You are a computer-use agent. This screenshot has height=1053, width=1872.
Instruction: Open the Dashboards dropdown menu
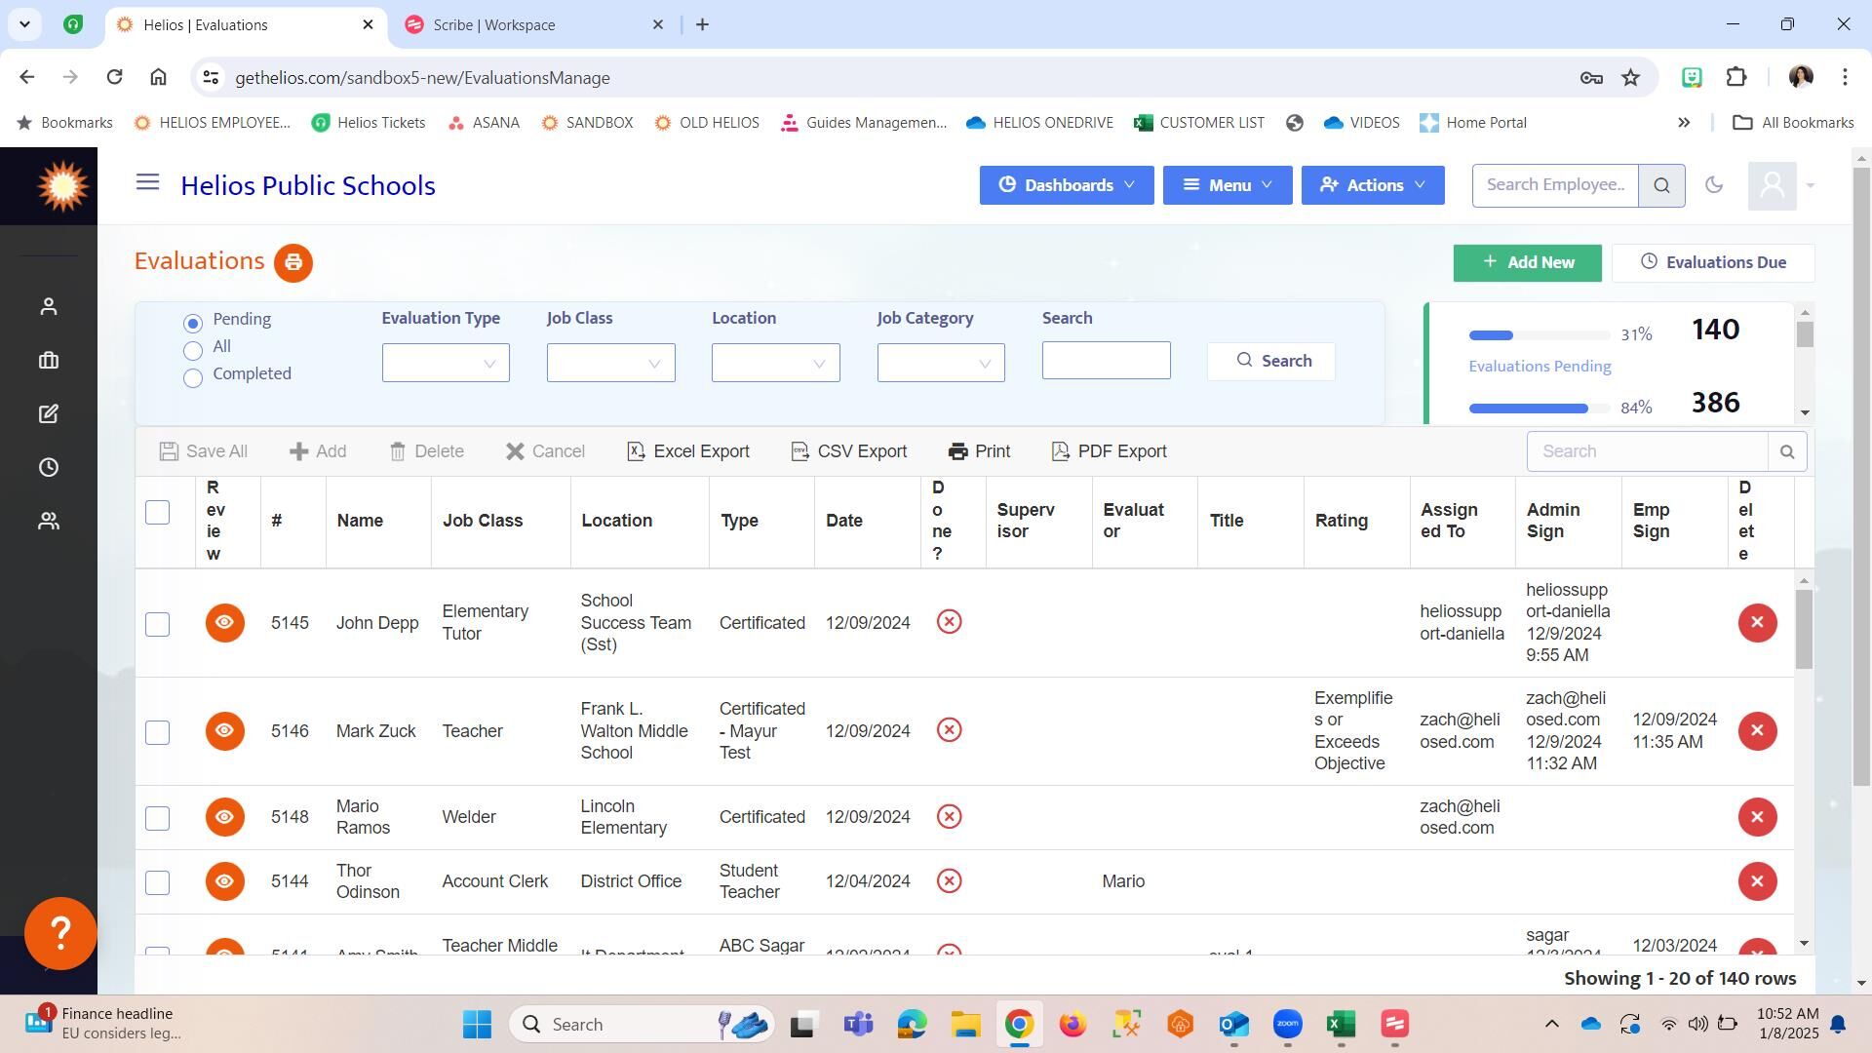pyautogui.click(x=1066, y=185)
